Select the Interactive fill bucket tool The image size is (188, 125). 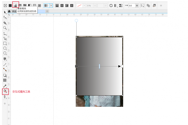(x=5, y=91)
